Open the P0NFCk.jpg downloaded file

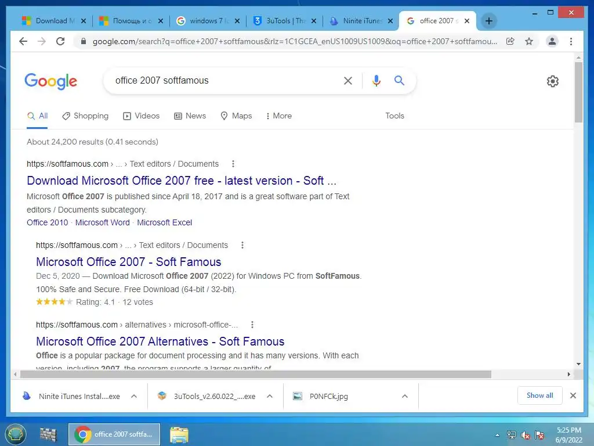click(321, 396)
